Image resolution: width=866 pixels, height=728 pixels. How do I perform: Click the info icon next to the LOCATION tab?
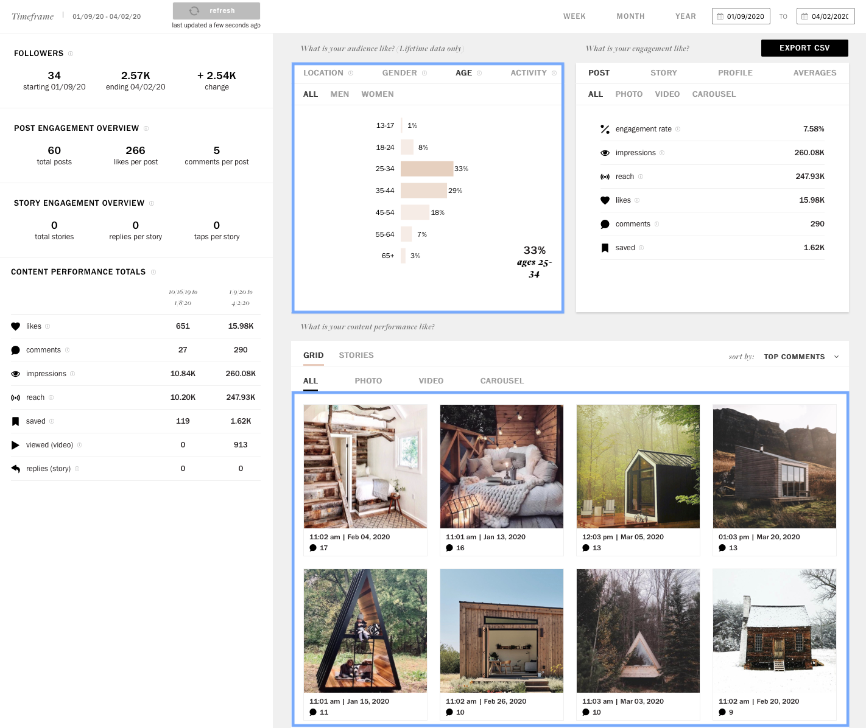(x=351, y=73)
